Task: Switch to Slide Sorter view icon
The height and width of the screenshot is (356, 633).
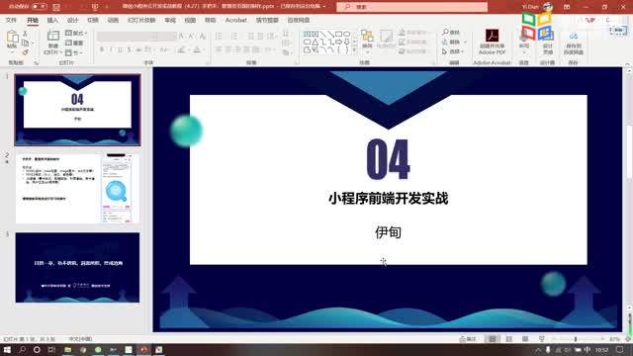Action: coord(508,339)
